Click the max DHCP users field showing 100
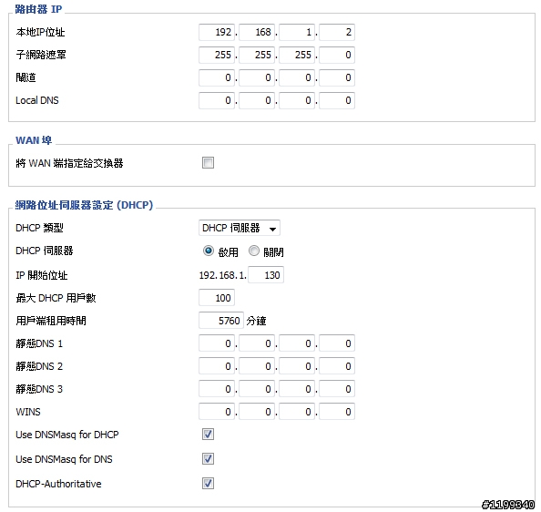This screenshot has height=512, width=541. [217, 298]
